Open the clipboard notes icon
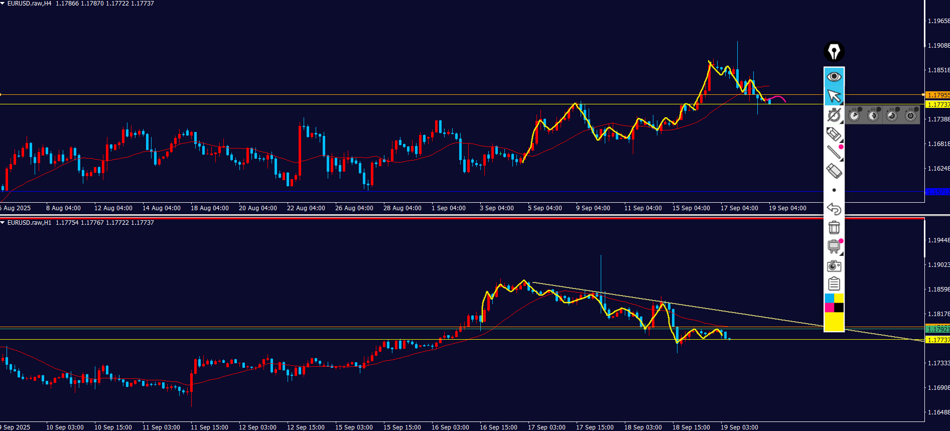 tap(834, 284)
